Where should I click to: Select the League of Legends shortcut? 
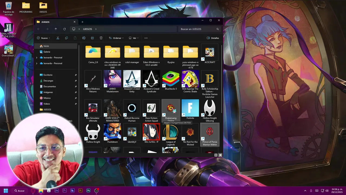(x=171, y=135)
